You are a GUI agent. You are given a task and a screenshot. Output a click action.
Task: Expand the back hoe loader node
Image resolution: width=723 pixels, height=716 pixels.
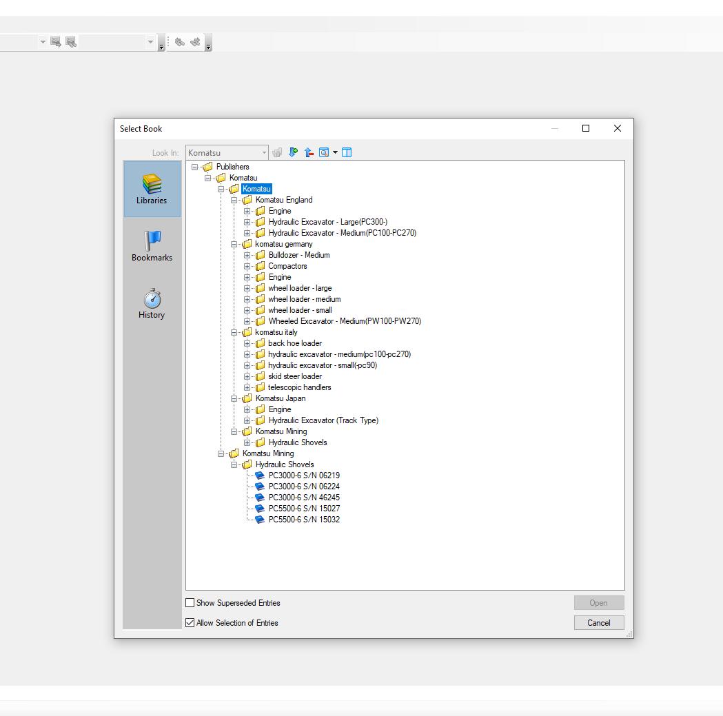pyautogui.click(x=247, y=343)
